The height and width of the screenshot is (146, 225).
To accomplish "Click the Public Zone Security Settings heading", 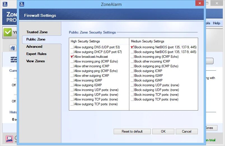I will [x=92, y=32].
